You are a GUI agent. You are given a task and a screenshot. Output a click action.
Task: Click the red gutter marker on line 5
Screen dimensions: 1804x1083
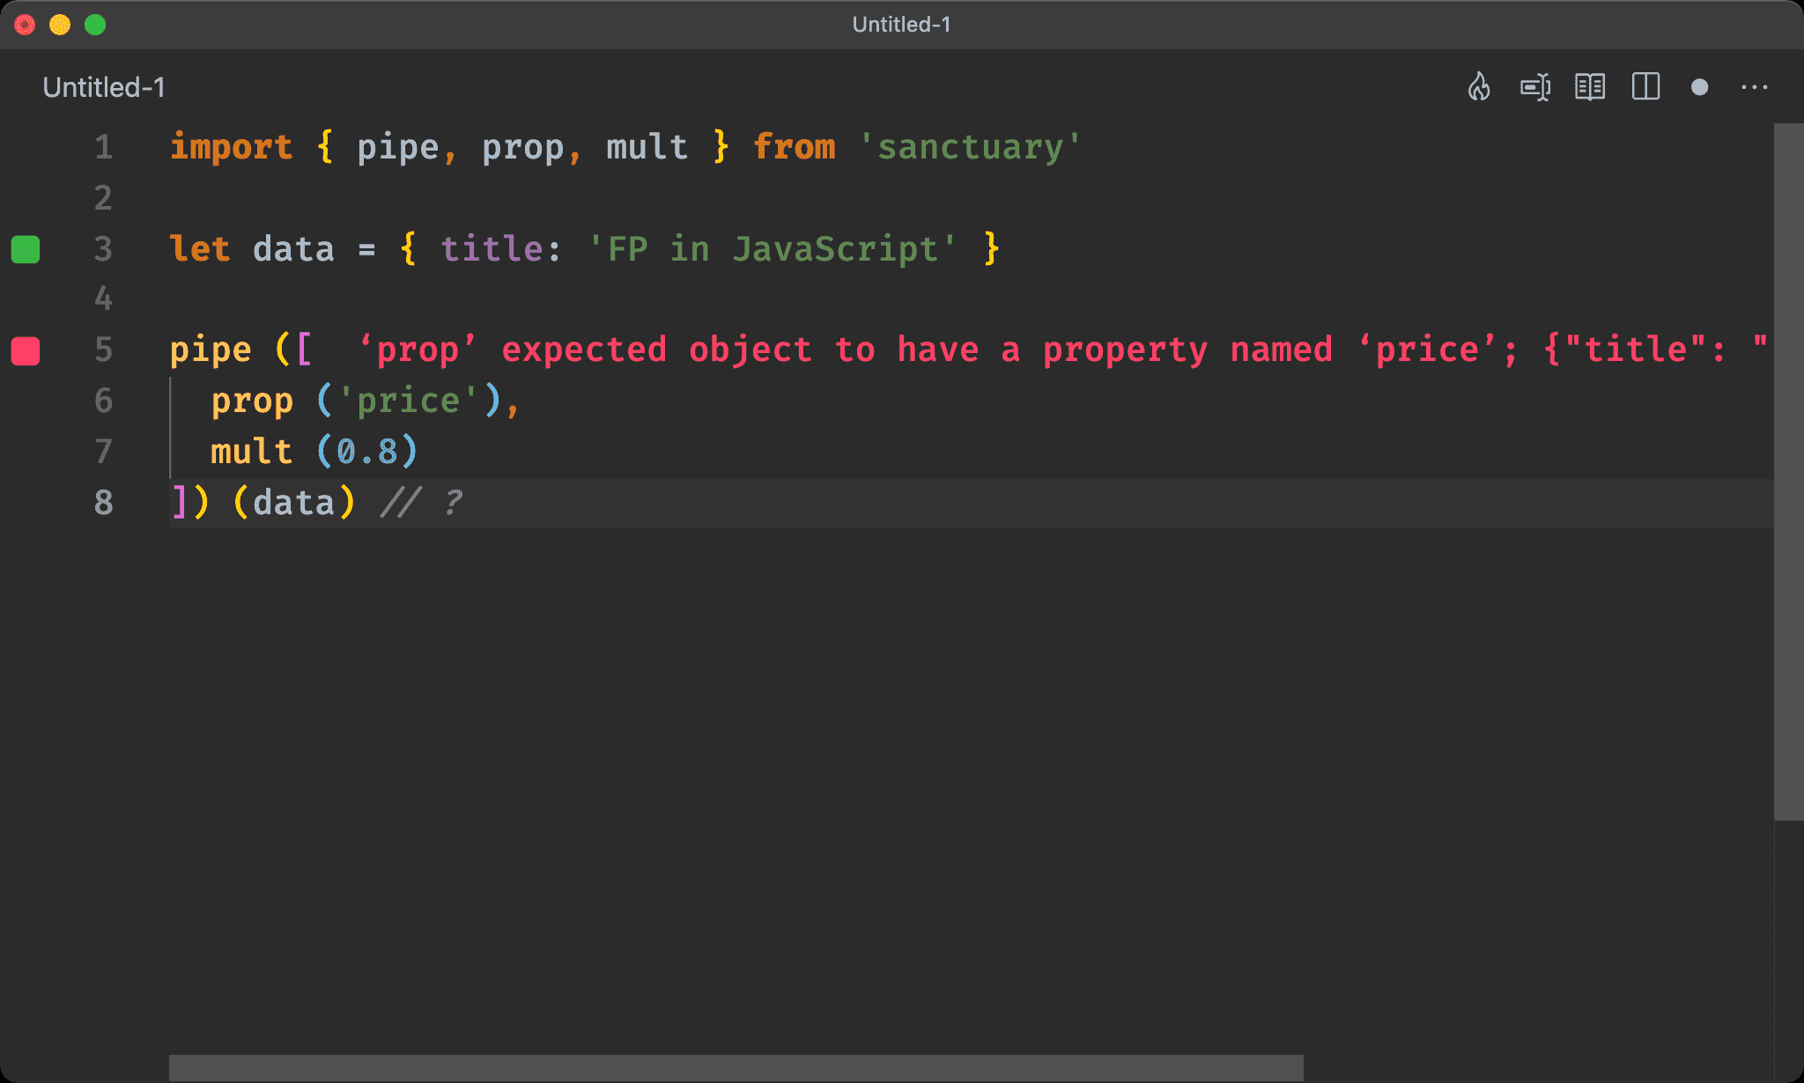(26, 350)
